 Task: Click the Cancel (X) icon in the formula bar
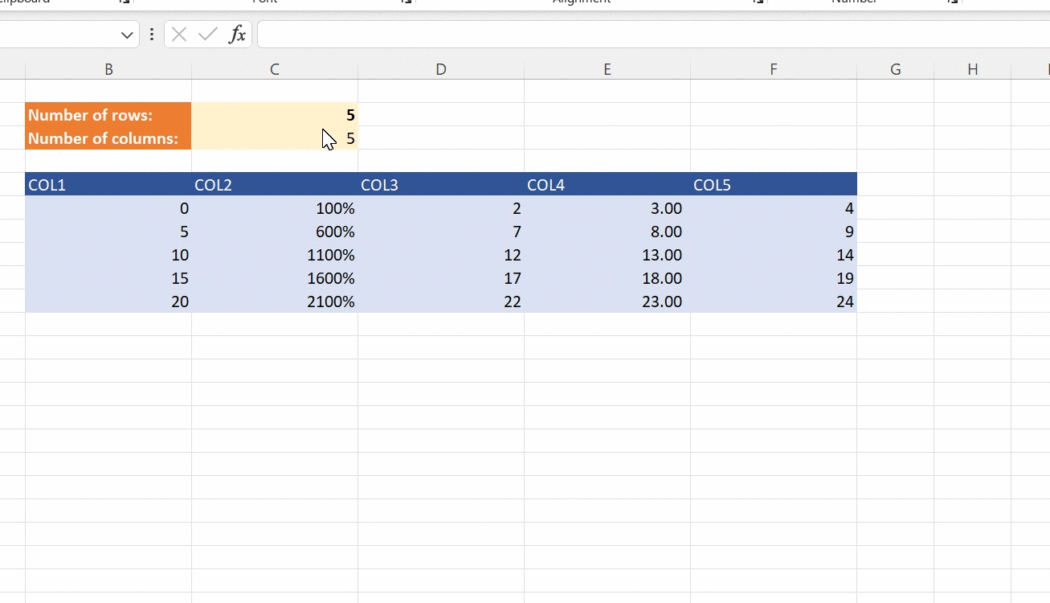(178, 35)
